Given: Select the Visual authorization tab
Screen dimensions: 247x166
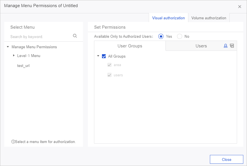Looking at the screenshot, I should click(x=168, y=18).
